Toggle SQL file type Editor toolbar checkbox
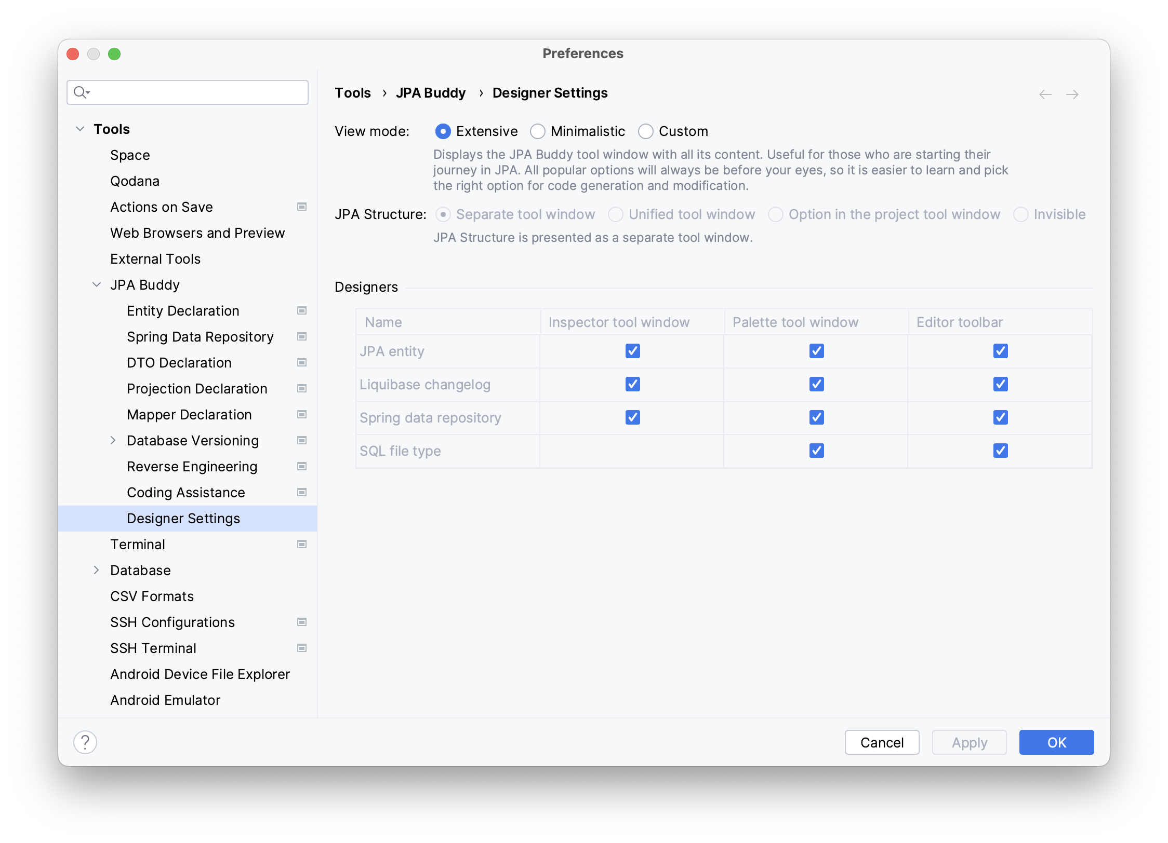This screenshot has width=1168, height=843. tap(1000, 451)
